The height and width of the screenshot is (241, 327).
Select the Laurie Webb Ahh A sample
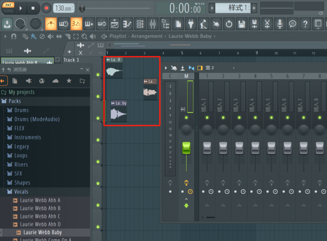[40, 200]
